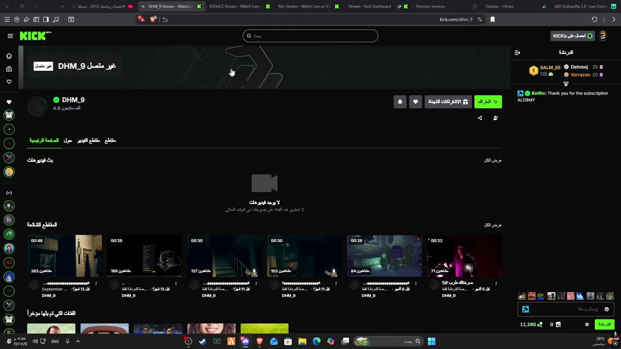Open the video clips (مقاطع الفيديو) tab
The width and height of the screenshot is (621, 349).
(x=89, y=141)
